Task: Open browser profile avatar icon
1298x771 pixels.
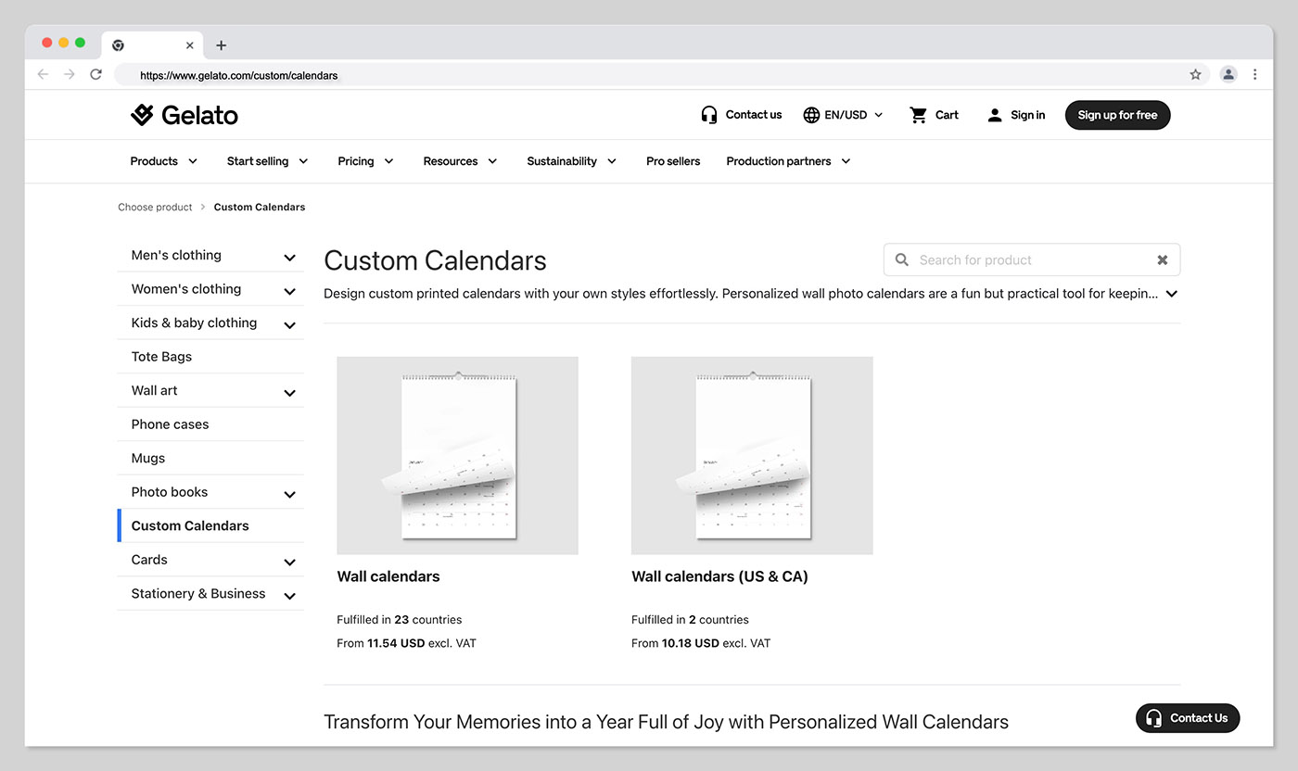Action: point(1228,74)
